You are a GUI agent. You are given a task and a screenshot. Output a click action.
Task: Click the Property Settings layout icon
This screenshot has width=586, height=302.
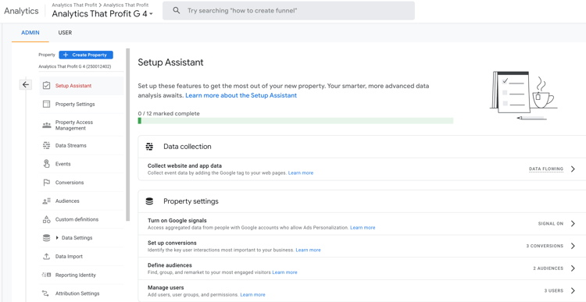[46, 104]
